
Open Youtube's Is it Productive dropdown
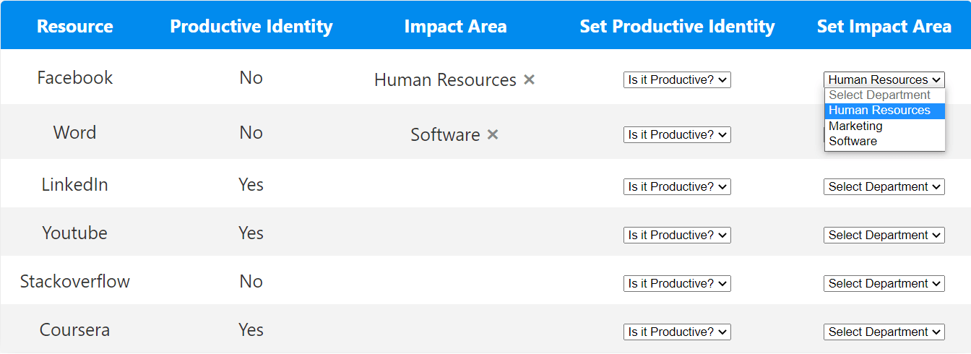pyautogui.click(x=677, y=235)
